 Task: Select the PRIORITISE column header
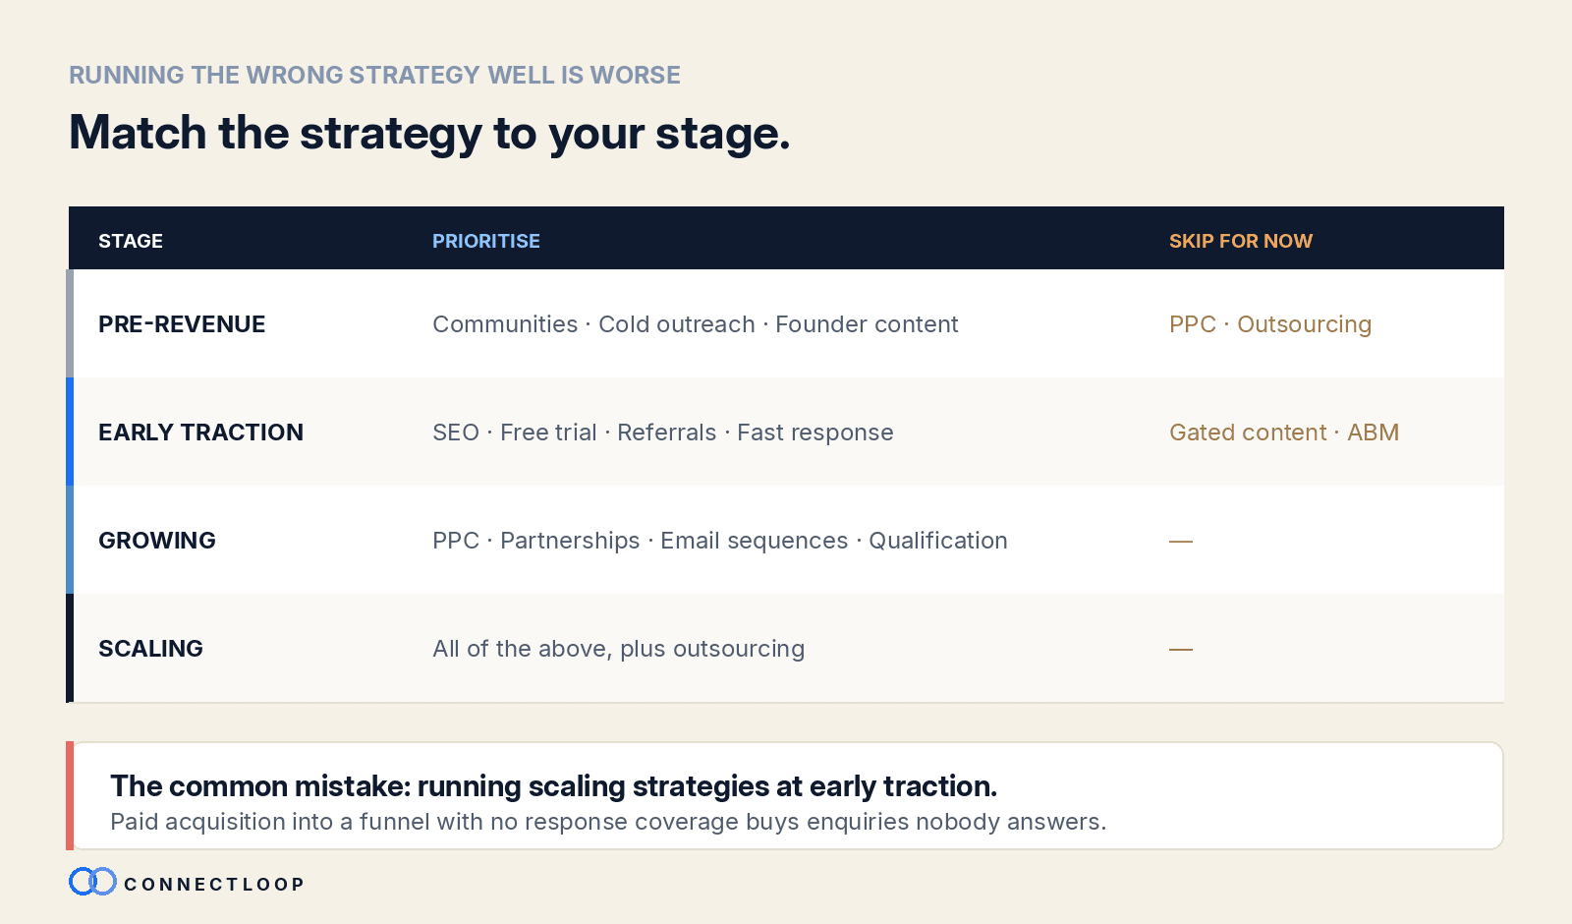coord(486,241)
